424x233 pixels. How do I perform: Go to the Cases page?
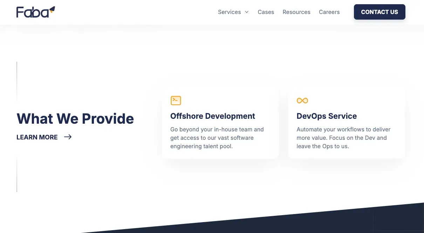pos(266,12)
